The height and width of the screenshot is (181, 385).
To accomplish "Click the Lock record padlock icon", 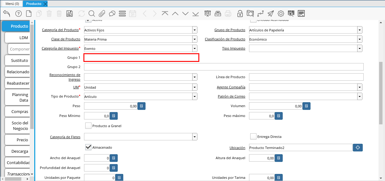I will [240, 14].
